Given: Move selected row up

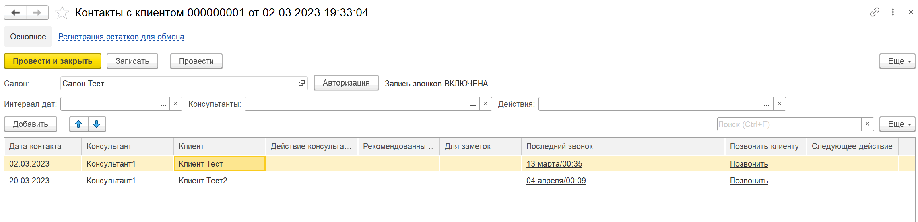Looking at the screenshot, I should click(79, 124).
